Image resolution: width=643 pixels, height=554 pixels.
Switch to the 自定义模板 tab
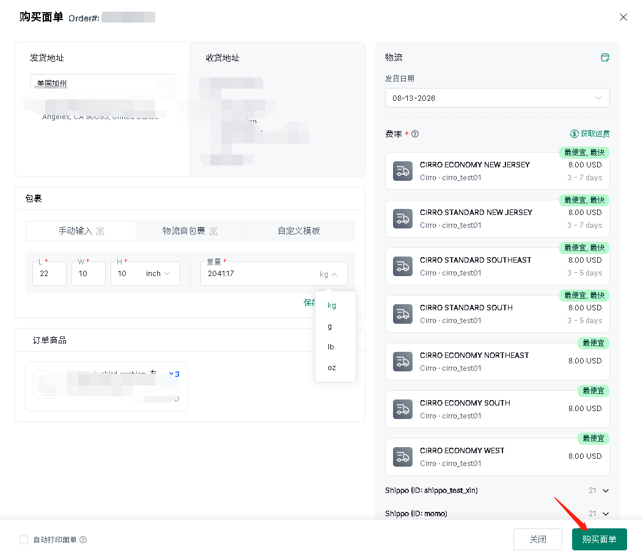coord(299,231)
